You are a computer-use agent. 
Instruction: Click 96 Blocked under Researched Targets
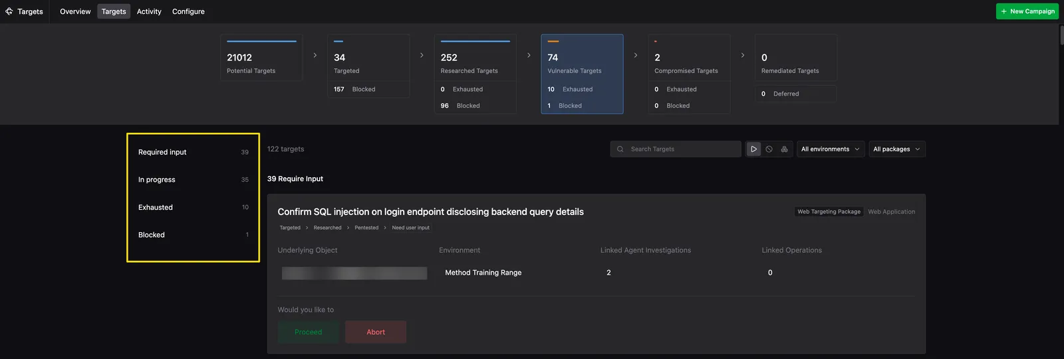point(475,106)
